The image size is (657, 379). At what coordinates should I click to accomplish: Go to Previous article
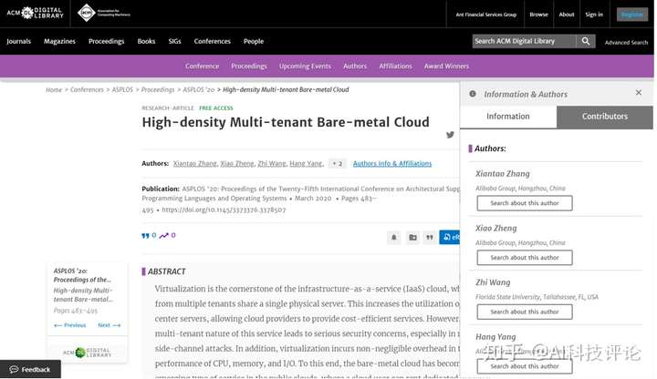tap(70, 325)
